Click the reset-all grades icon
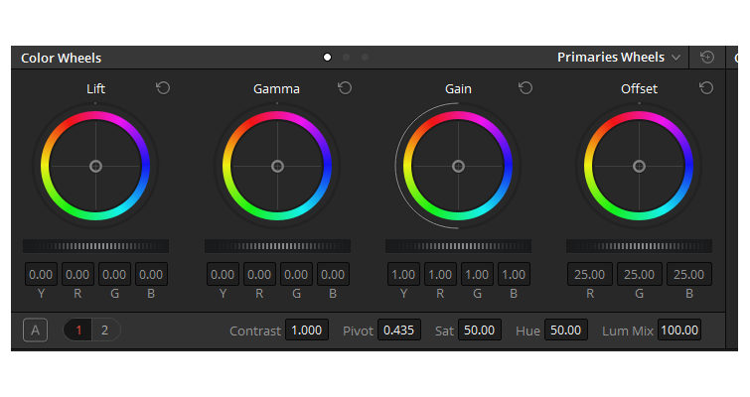The width and height of the screenshot is (750, 397). coord(707,58)
